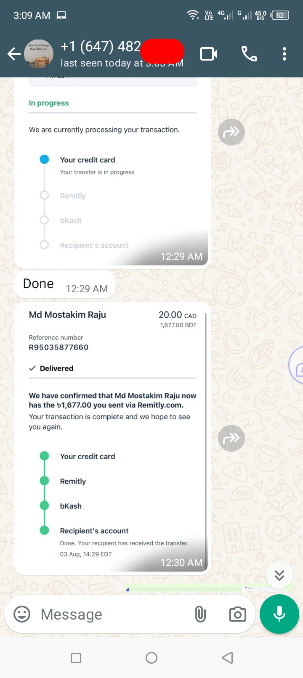Viewport: 303px width, 678px height.
Task: Tap the Android back triangle button
Action: pos(227,658)
